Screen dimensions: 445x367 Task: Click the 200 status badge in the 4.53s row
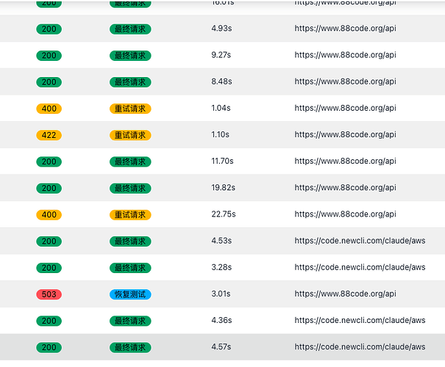[x=49, y=241]
